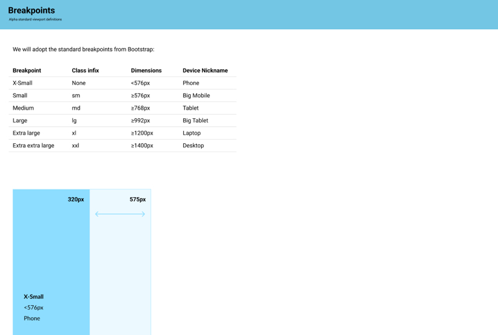Select the Extra extra large table cell

[x=33, y=146]
